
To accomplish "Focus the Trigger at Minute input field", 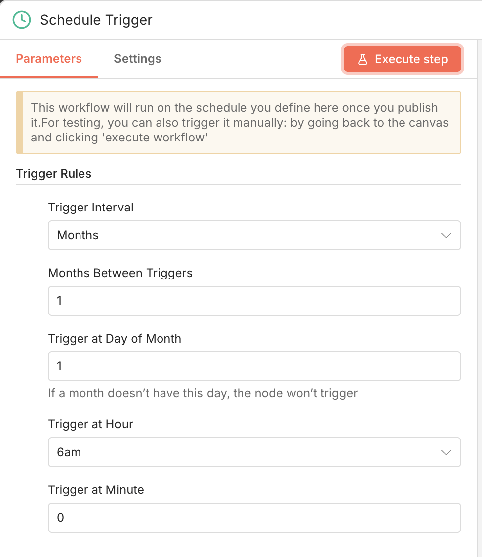I will pos(254,518).
